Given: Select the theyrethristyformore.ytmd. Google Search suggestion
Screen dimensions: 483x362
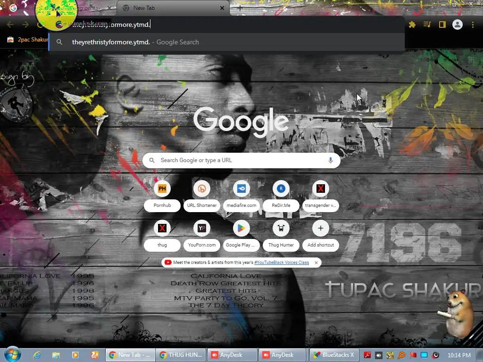Looking at the screenshot, I should click(226, 42).
